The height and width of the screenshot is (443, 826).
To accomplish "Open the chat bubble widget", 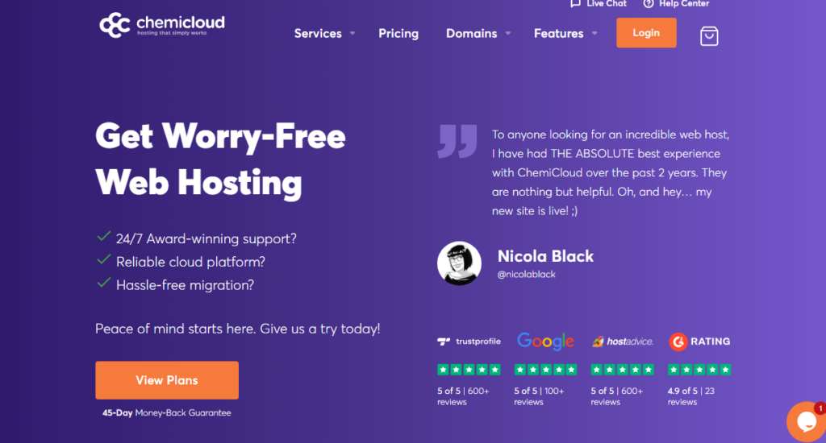I will (x=806, y=422).
